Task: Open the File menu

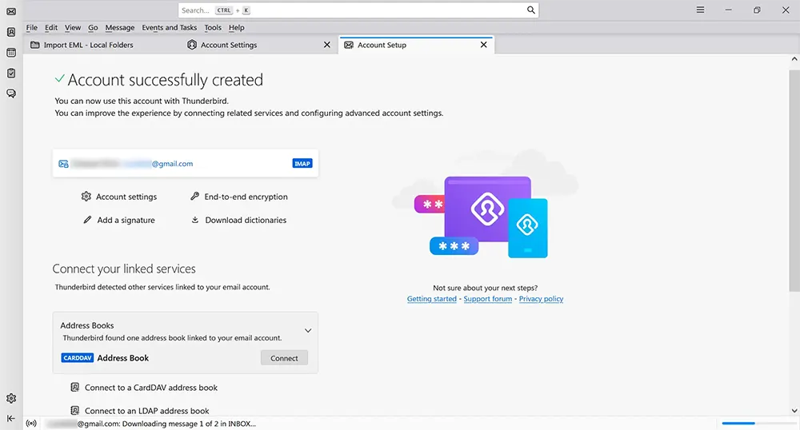Action: click(x=32, y=27)
